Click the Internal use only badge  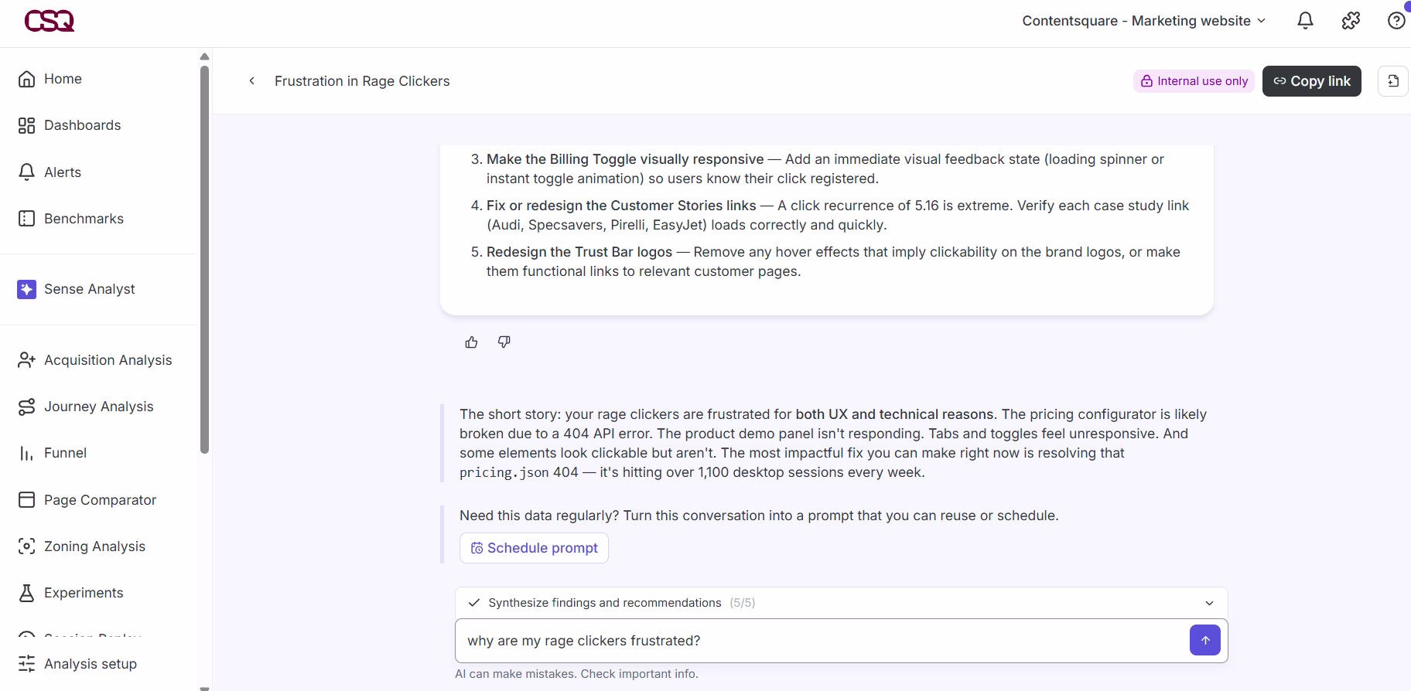(x=1194, y=81)
